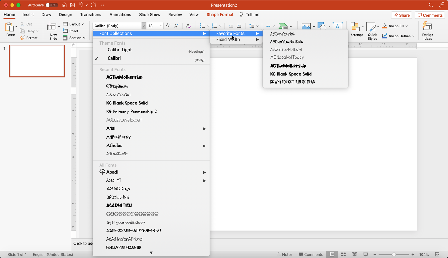Click the numbered list icon
This screenshot has height=258, width=448.
pos(214,26)
